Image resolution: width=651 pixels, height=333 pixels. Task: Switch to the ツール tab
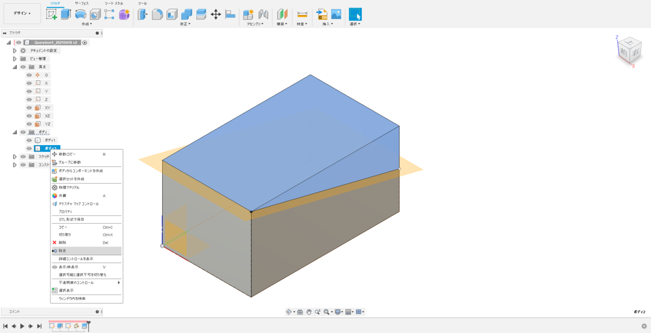coord(143,3)
